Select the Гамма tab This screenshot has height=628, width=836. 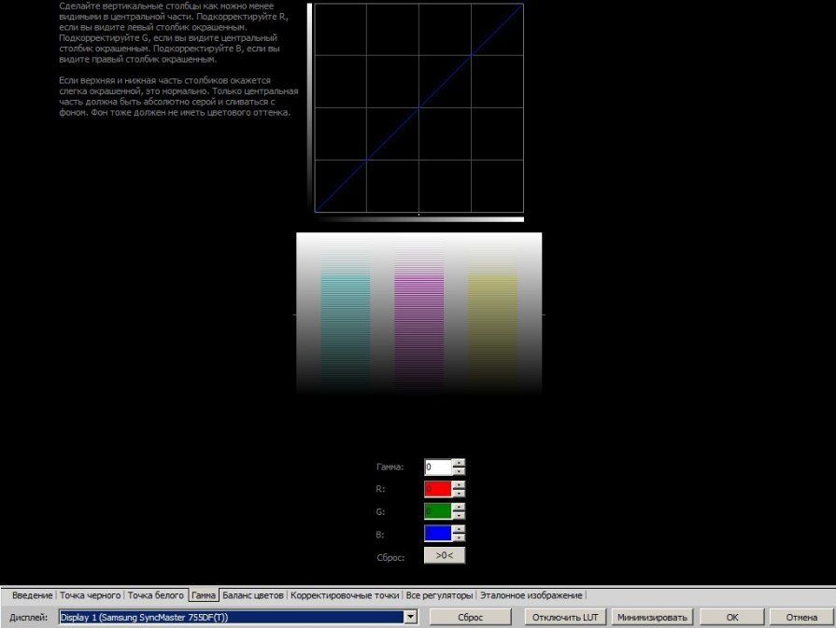coord(204,595)
